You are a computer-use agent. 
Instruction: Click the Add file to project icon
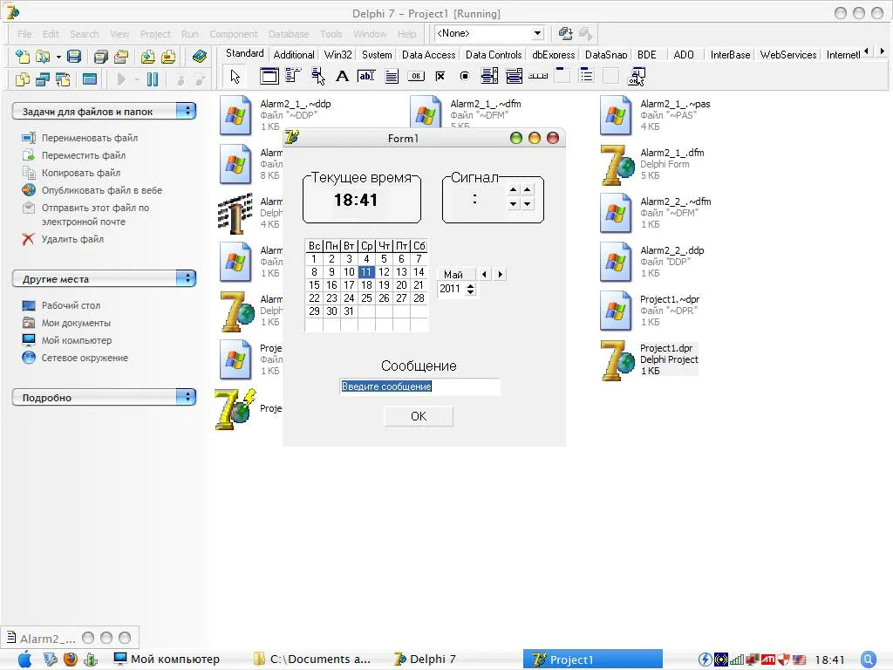coord(148,57)
